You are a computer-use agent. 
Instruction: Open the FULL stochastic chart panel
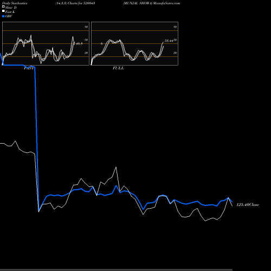tap(134, 43)
